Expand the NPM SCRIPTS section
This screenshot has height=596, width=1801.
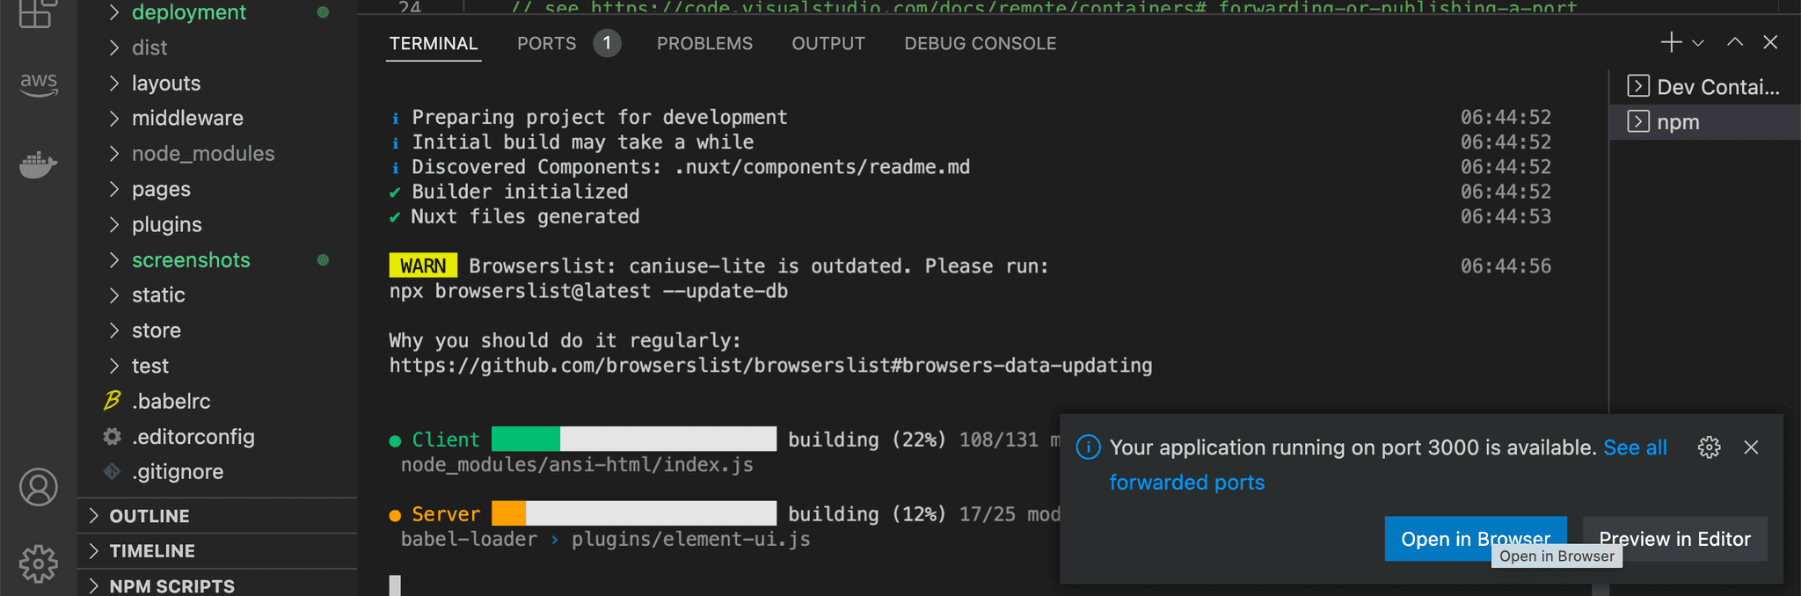(x=171, y=586)
